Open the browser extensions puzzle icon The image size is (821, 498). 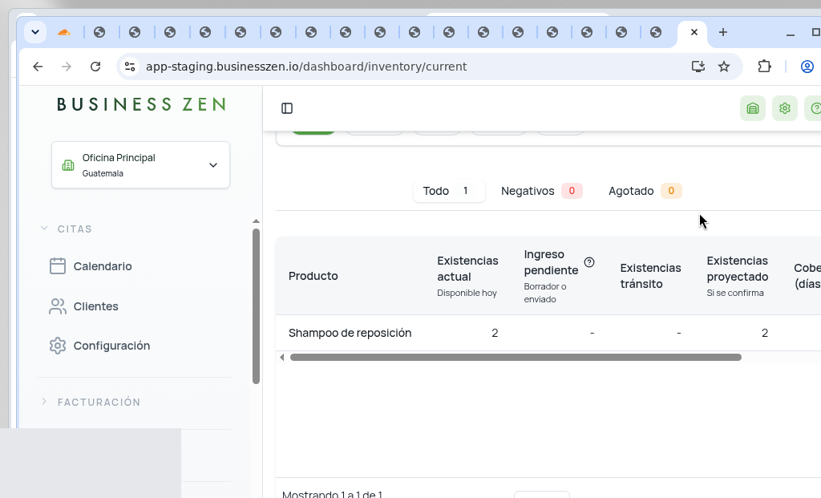click(x=764, y=67)
